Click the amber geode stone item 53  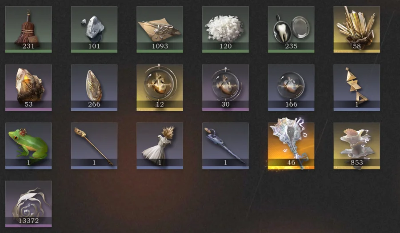pyautogui.click(x=28, y=88)
